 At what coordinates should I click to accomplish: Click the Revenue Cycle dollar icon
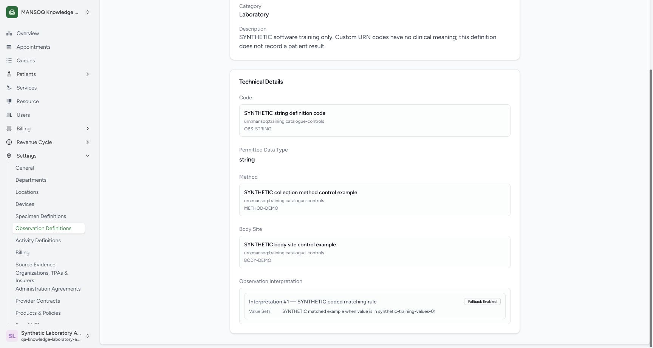[x=9, y=142]
